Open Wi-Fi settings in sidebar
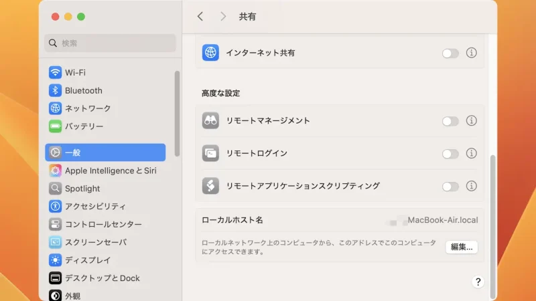This screenshot has height=301, width=536. 105,72
